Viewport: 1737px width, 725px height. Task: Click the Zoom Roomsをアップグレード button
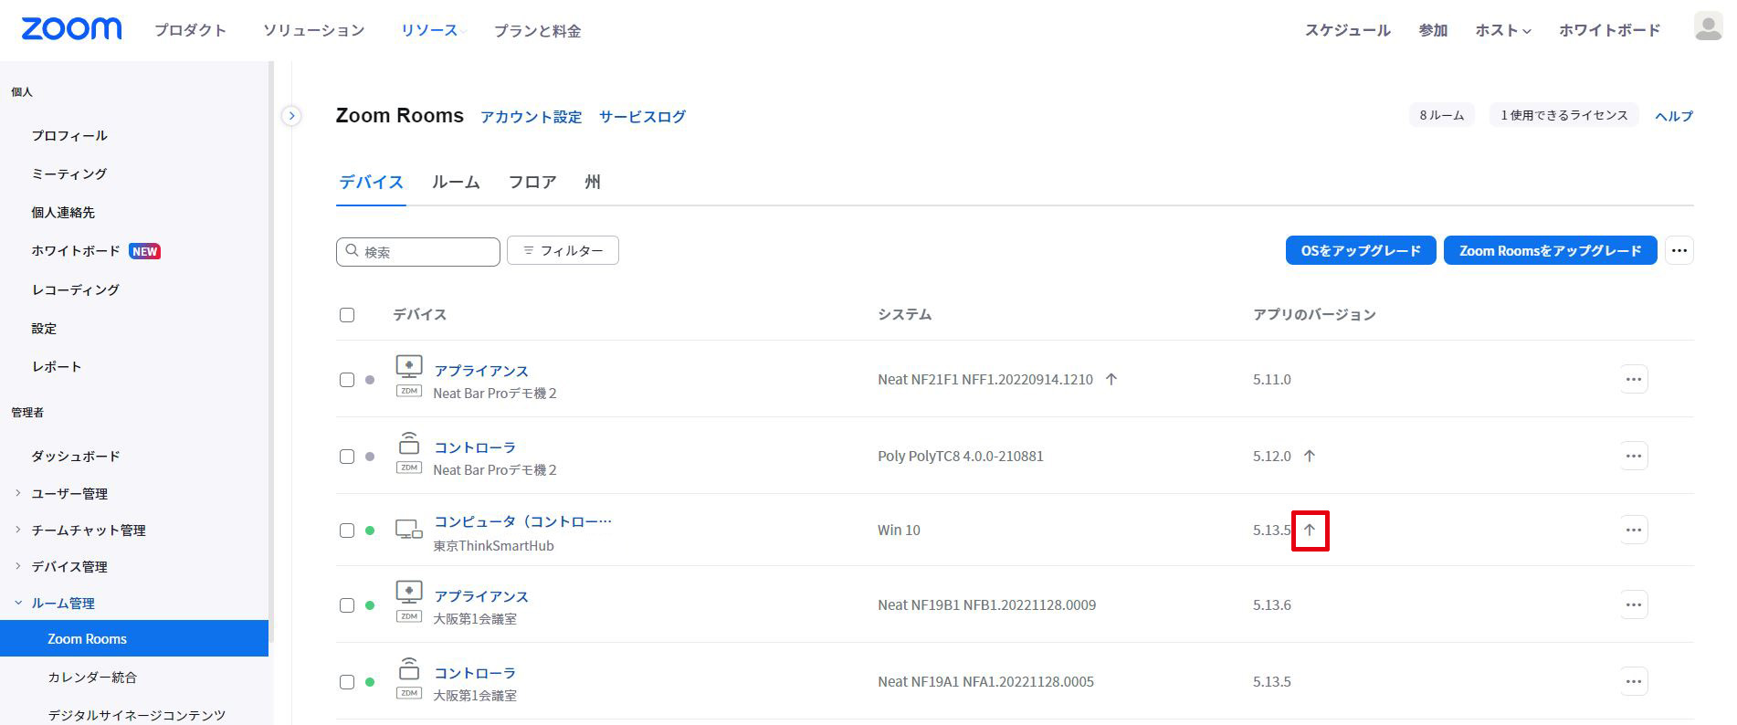(x=1551, y=250)
